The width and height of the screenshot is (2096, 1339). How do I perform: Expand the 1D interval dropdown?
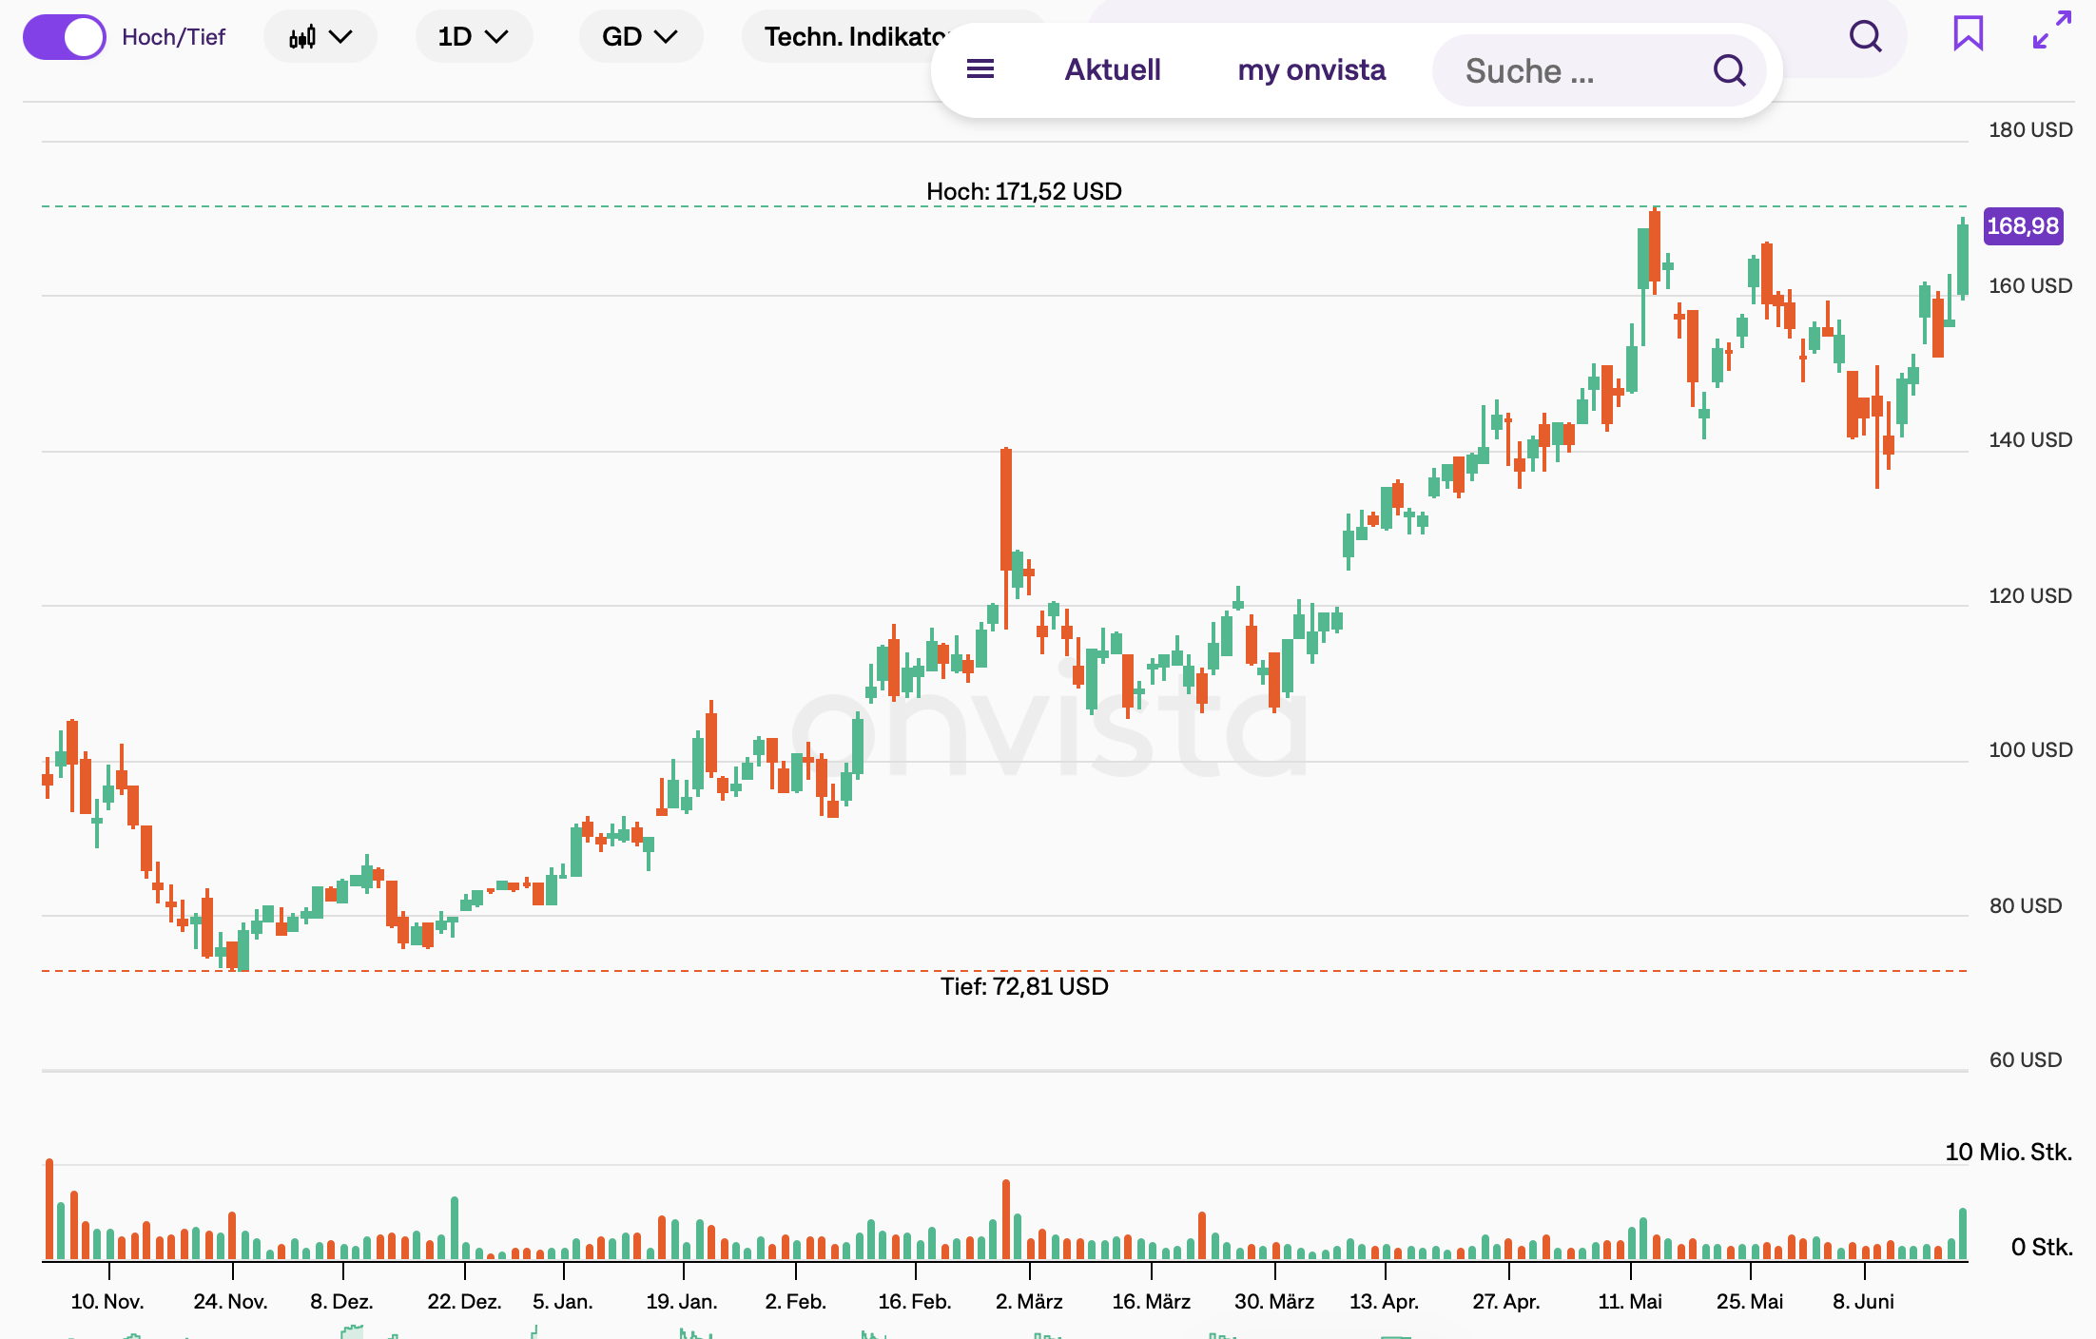tap(473, 37)
